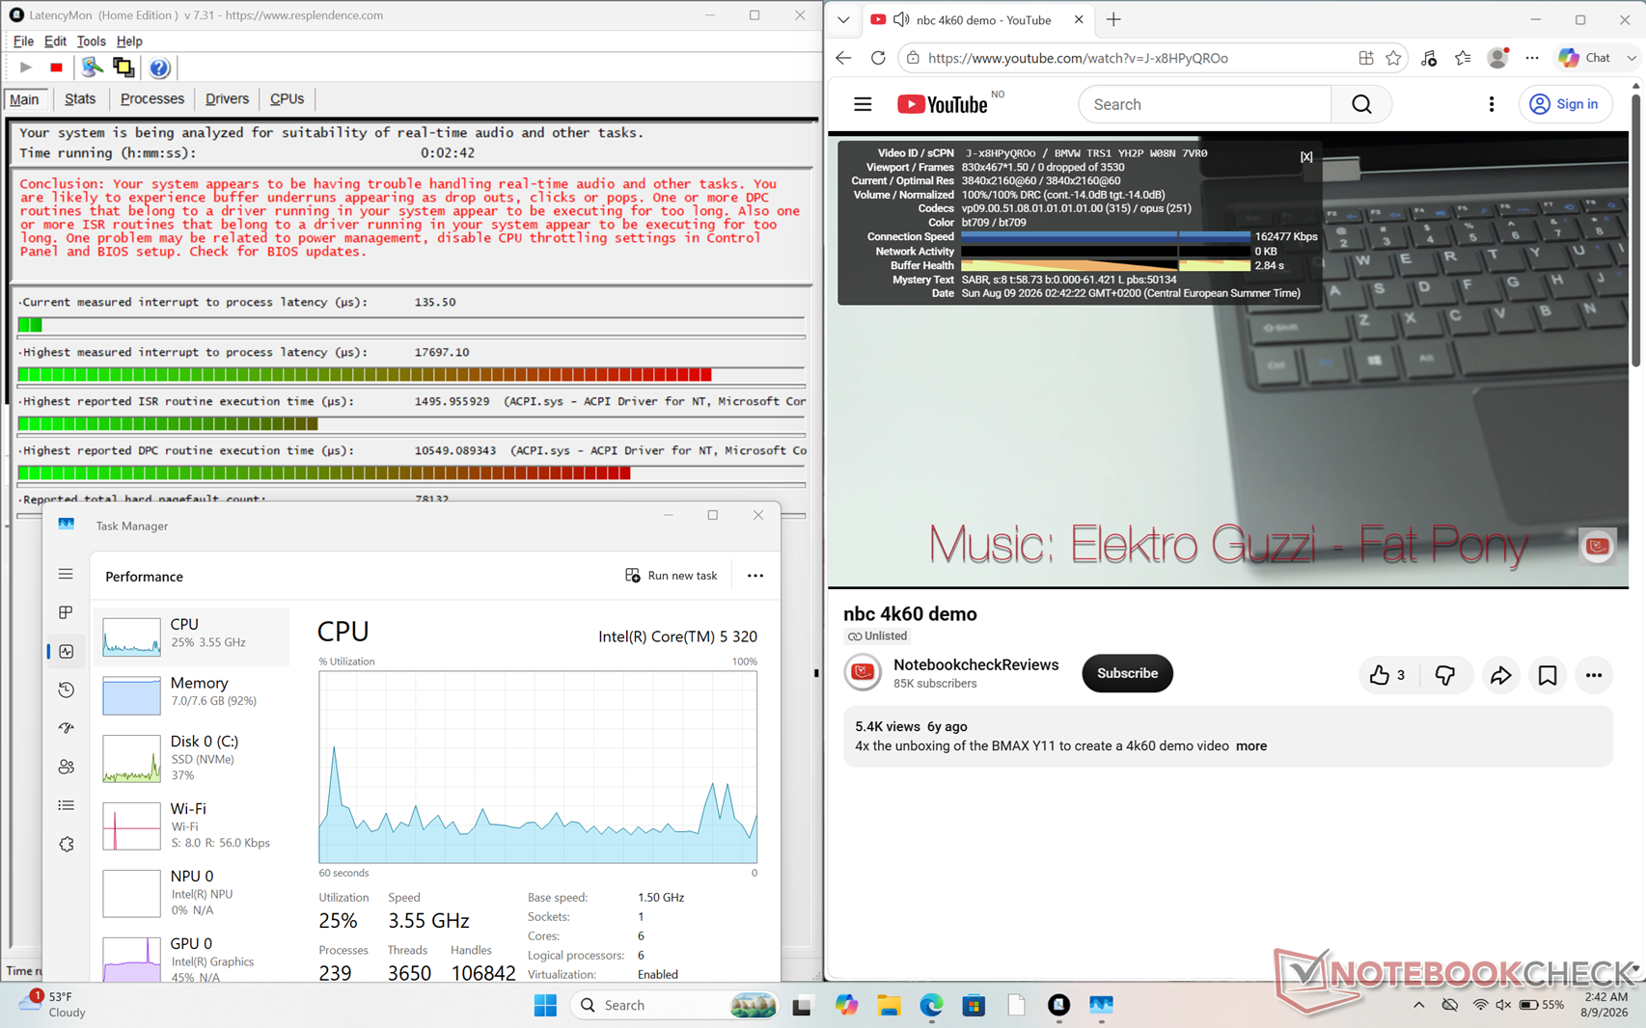Viewport: 1646px width, 1028px height.
Task: Open NotebookcheckReviews channel name link
Action: coord(975,664)
